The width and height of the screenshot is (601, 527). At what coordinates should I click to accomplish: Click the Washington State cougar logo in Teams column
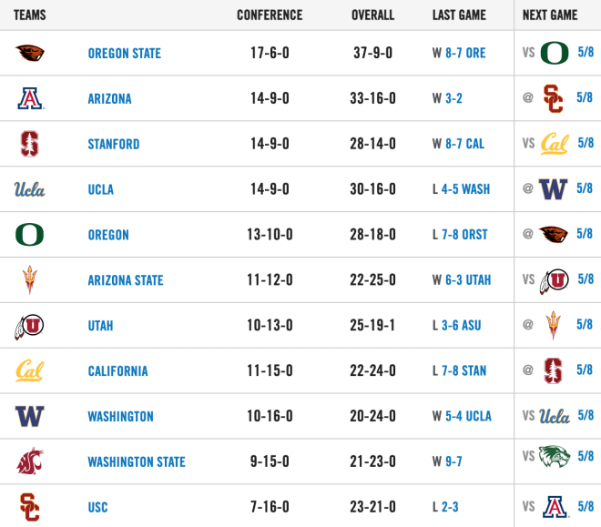[x=30, y=461]
